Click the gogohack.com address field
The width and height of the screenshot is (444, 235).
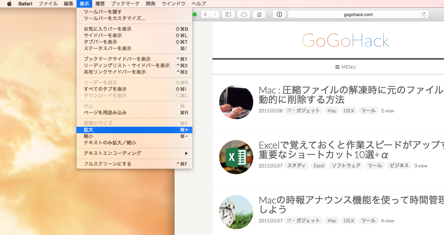click(x=358, y=14)
